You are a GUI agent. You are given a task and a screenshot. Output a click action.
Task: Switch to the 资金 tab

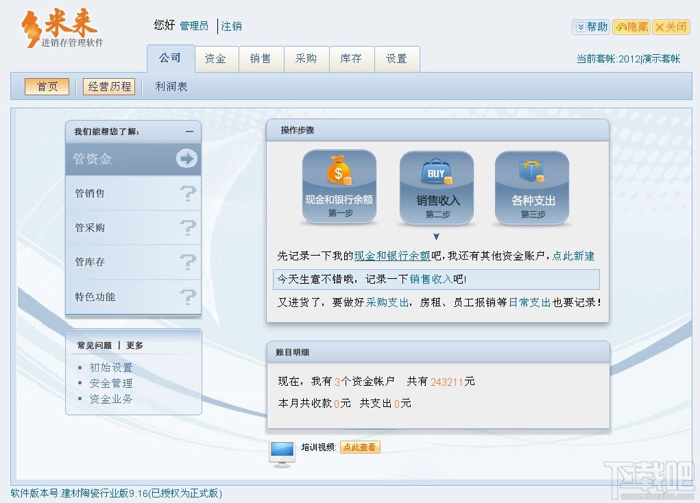pyautogui.click(x=215, y=59)
